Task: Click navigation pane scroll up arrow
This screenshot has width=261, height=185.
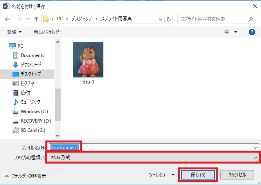Action: coord(58,42)
